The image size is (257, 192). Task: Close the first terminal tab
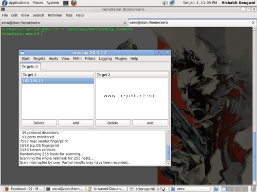click(125, 23)
